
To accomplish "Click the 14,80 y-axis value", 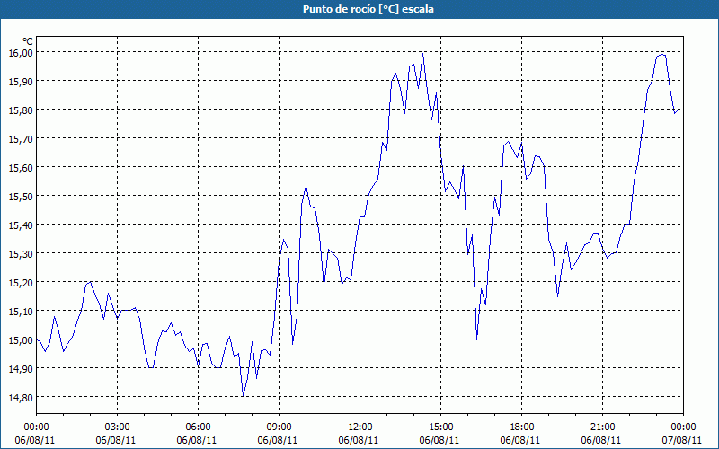I will (21, 397).
